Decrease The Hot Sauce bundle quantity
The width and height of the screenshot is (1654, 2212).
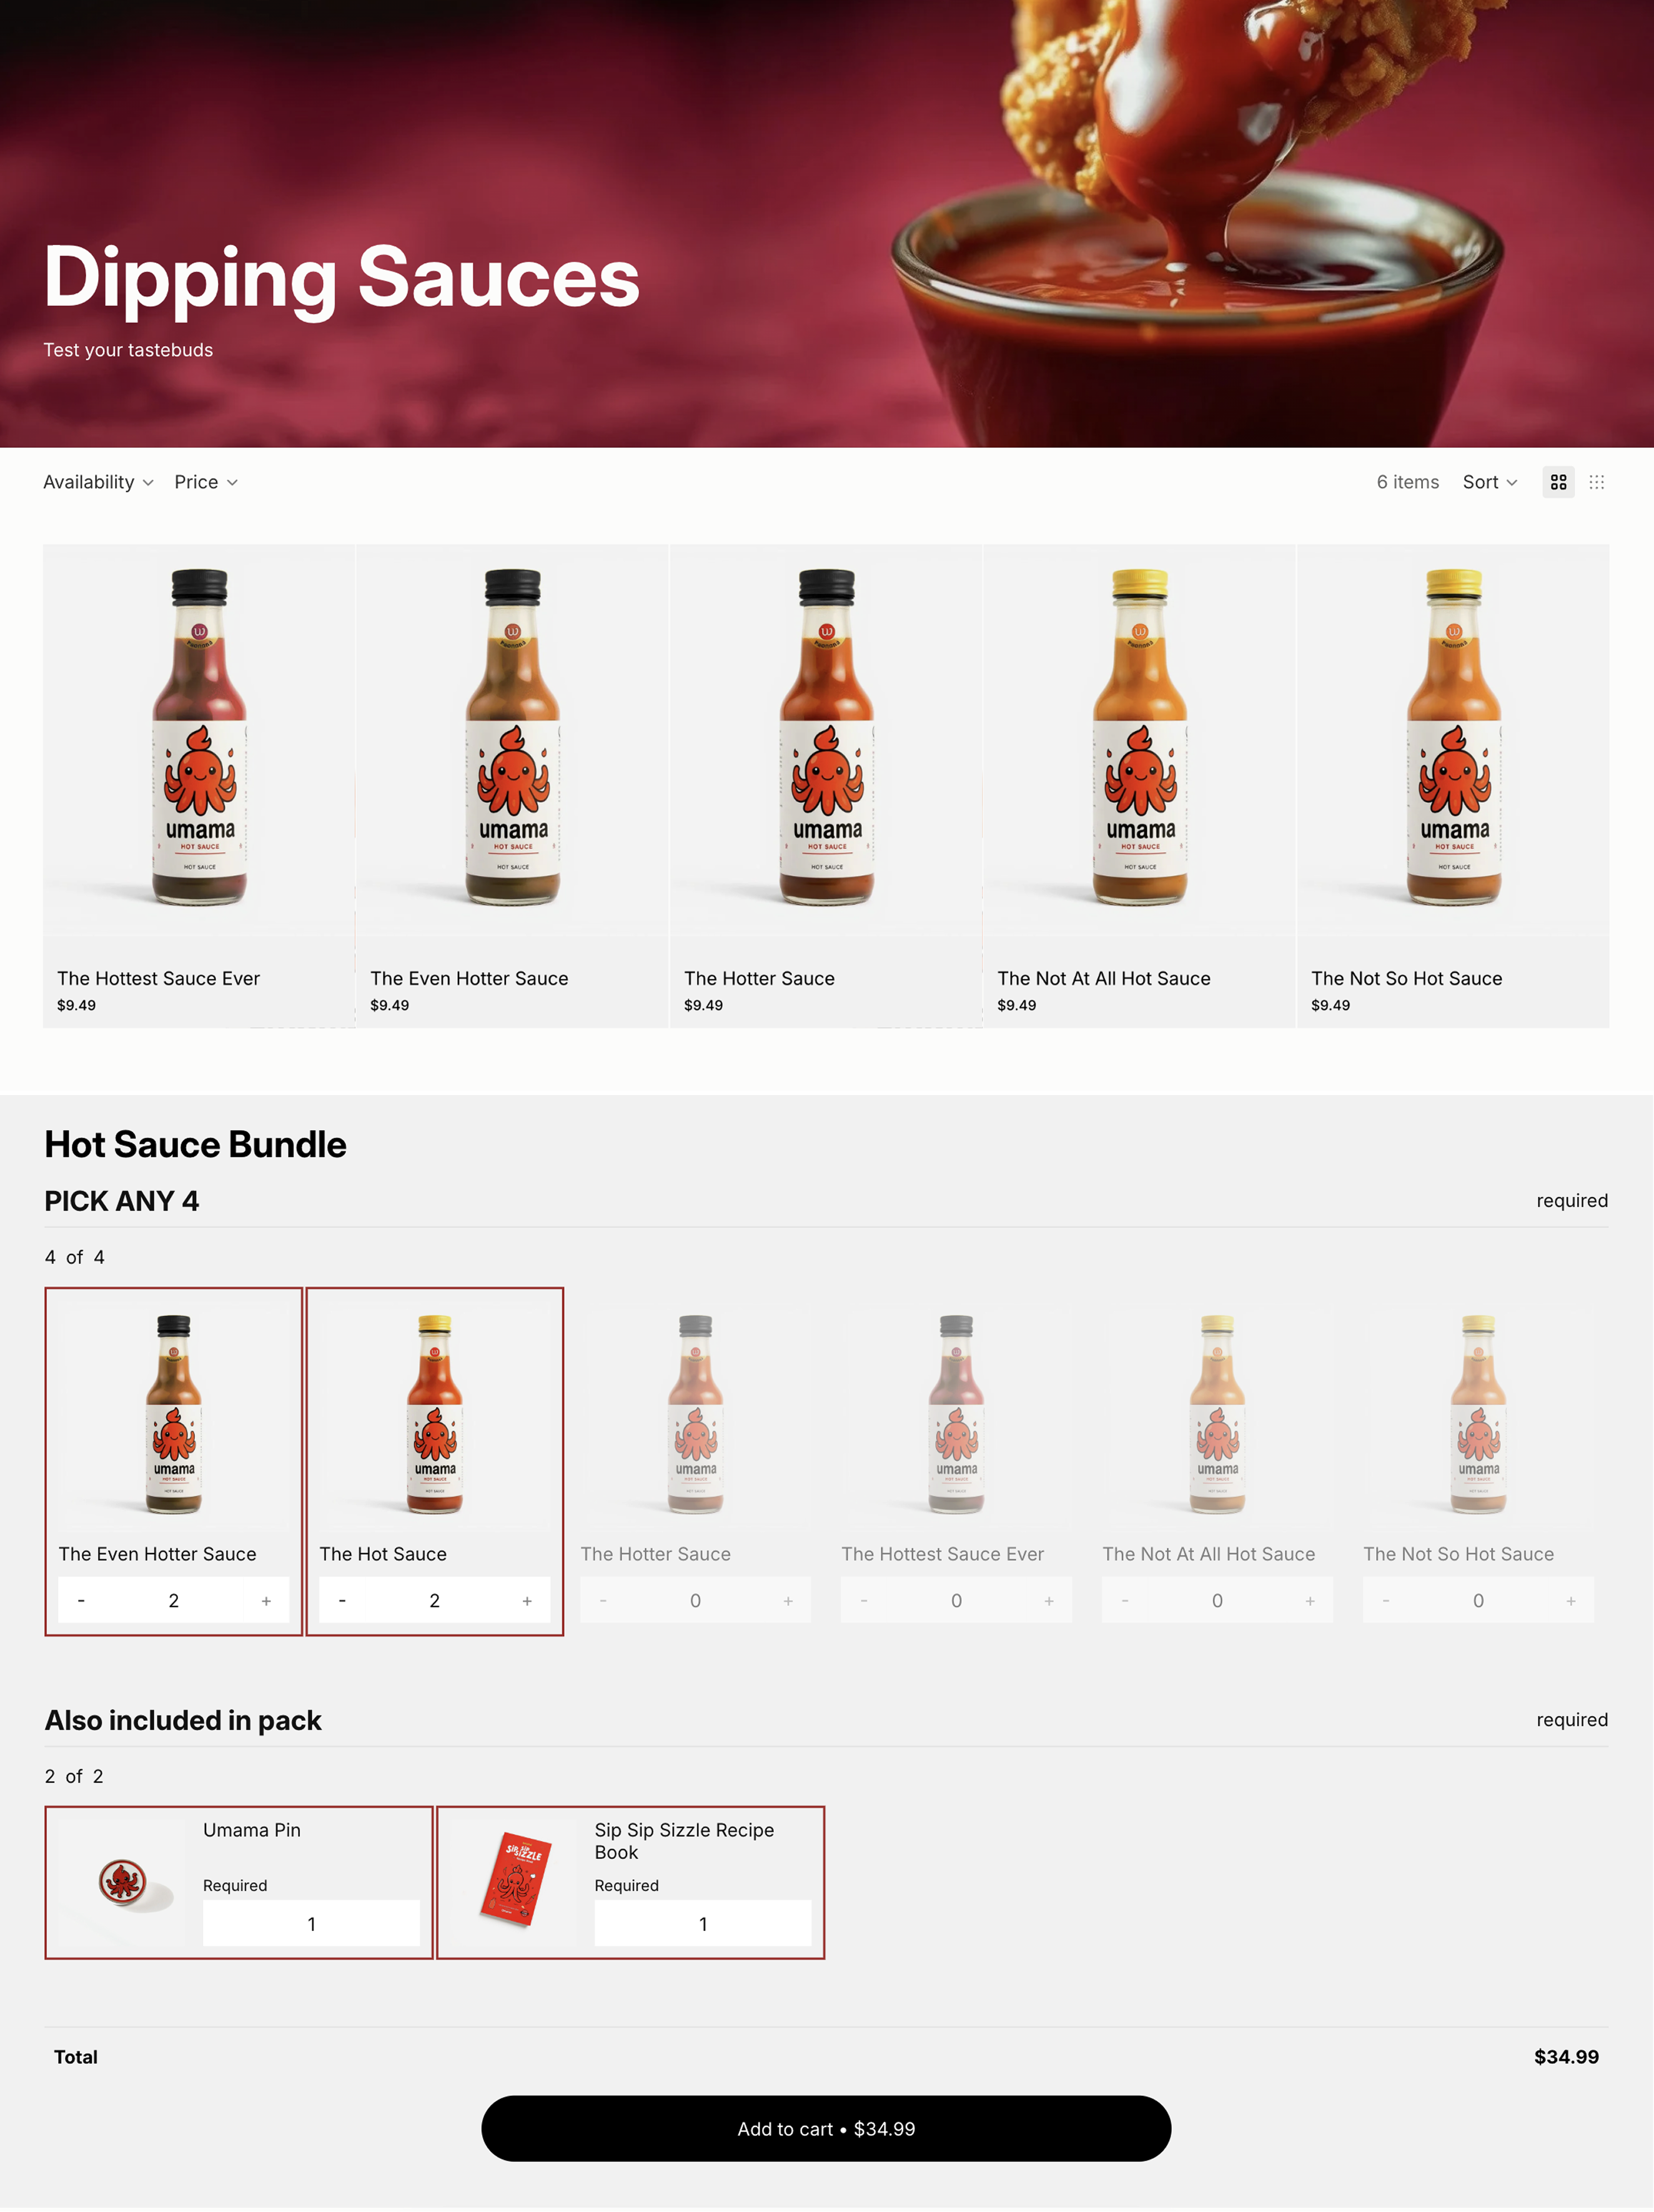click(x=342, y=1601)
